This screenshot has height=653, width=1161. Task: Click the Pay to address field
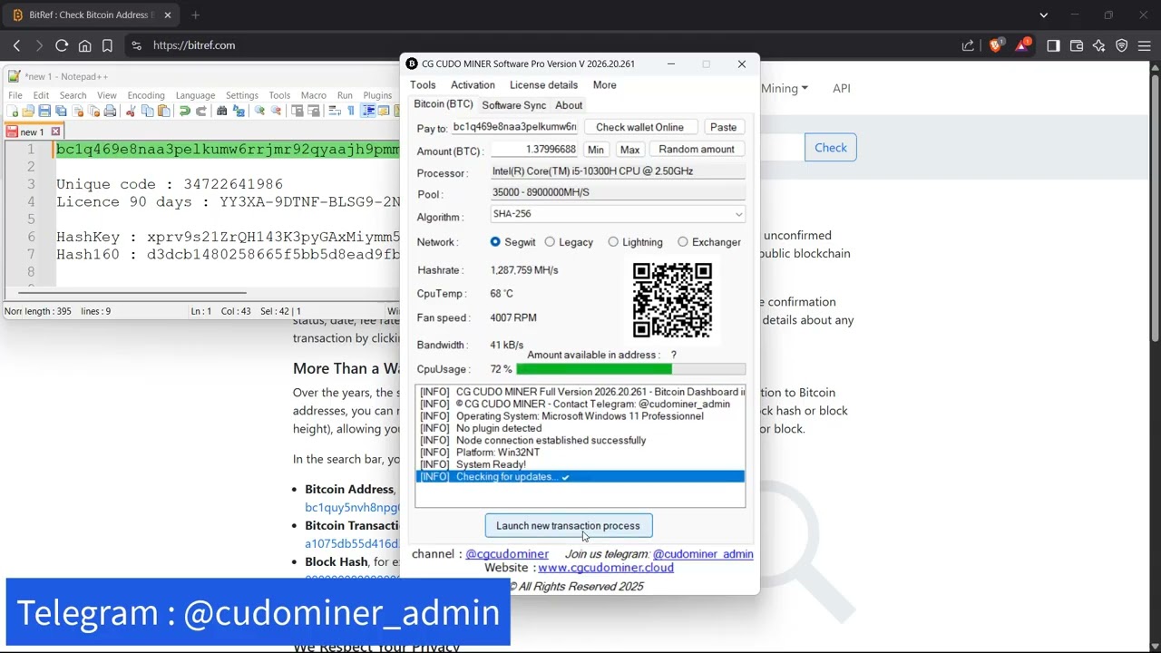(514, 127)
